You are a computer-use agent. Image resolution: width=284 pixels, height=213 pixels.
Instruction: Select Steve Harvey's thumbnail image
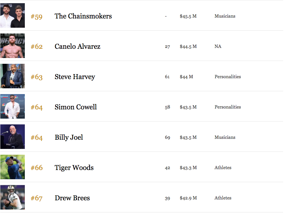pos(12,76)
